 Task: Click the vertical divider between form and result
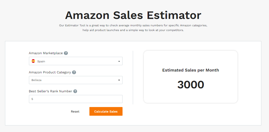tap(133, 77)
